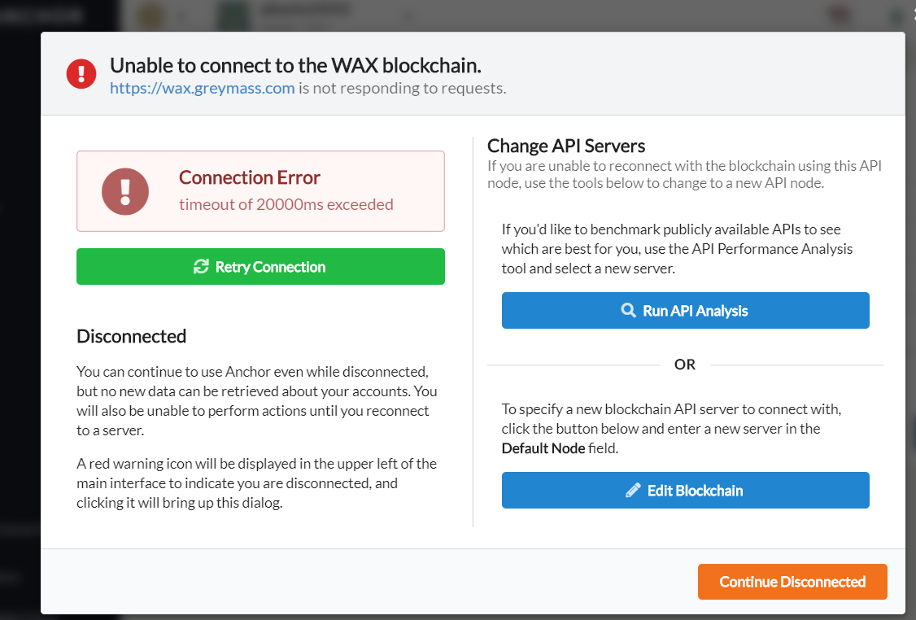
Task: Open the menu icon at the far top-right corner
Action: click(911, 15)
